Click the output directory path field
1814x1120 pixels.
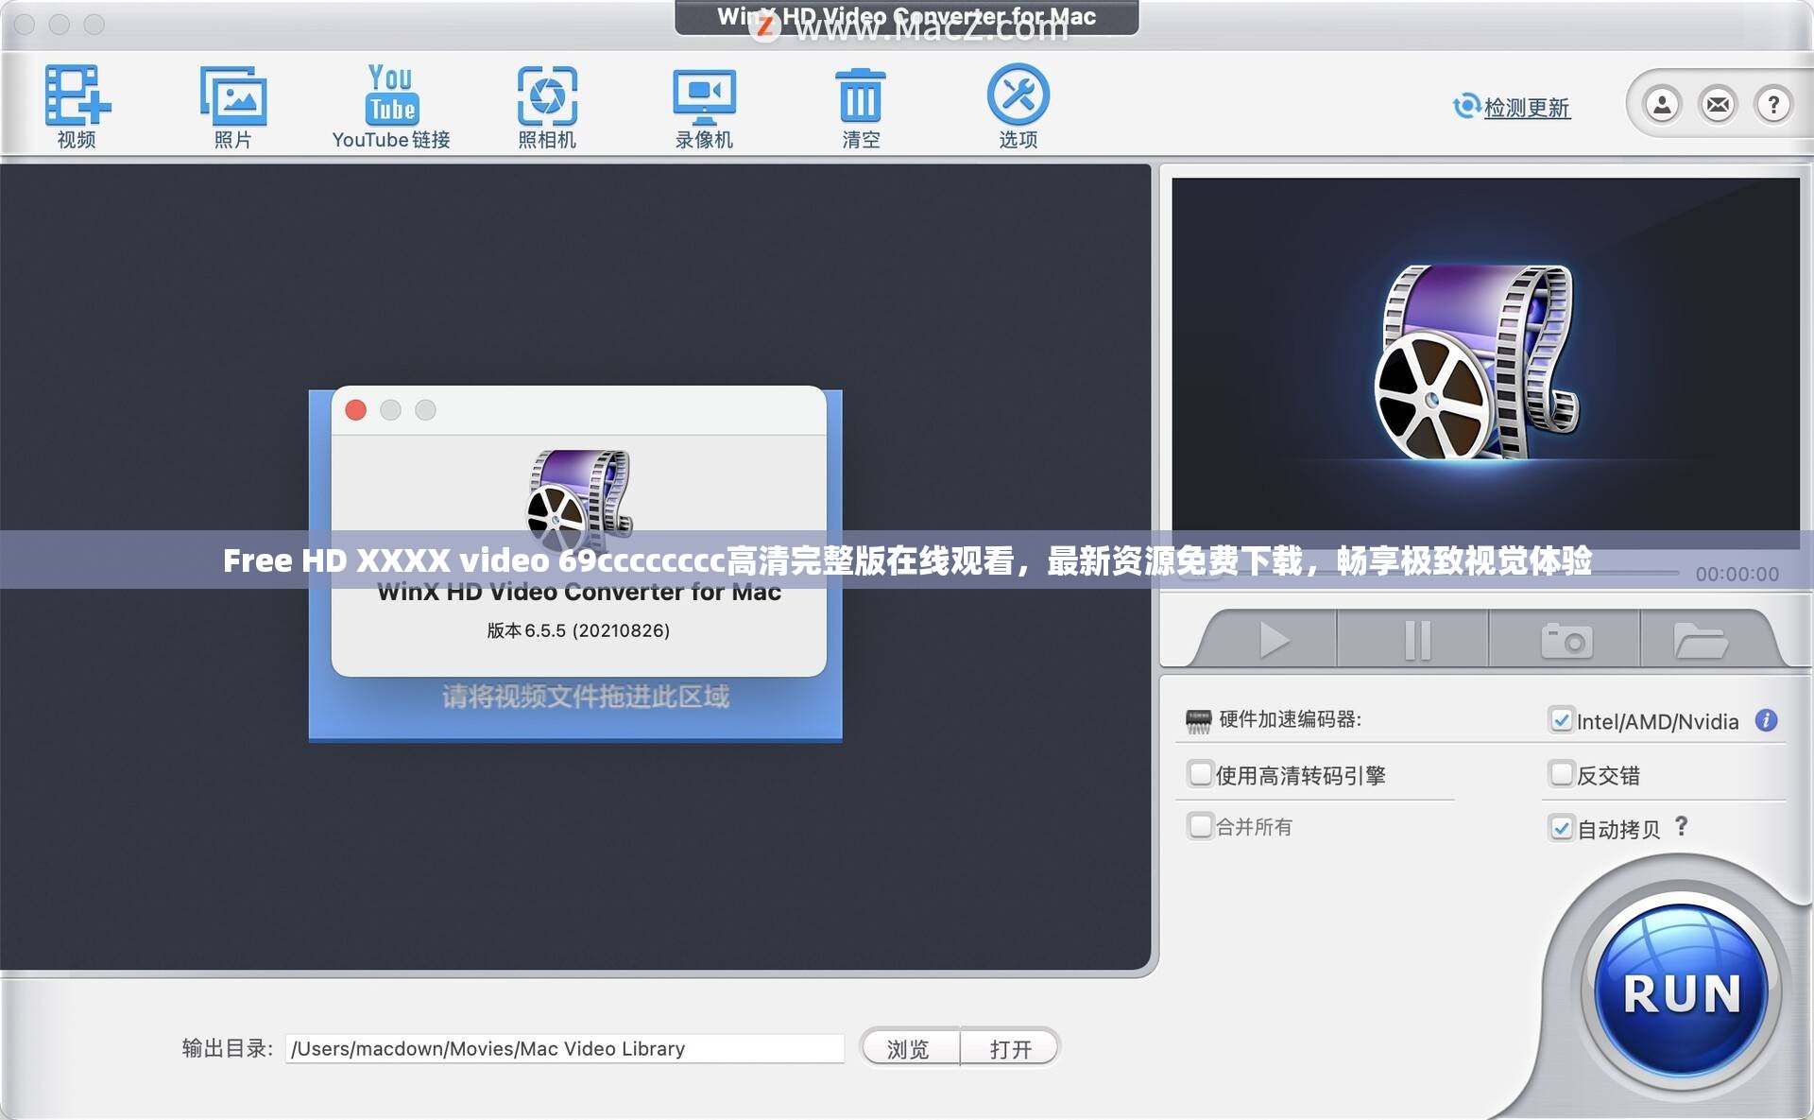[565, 1048]
